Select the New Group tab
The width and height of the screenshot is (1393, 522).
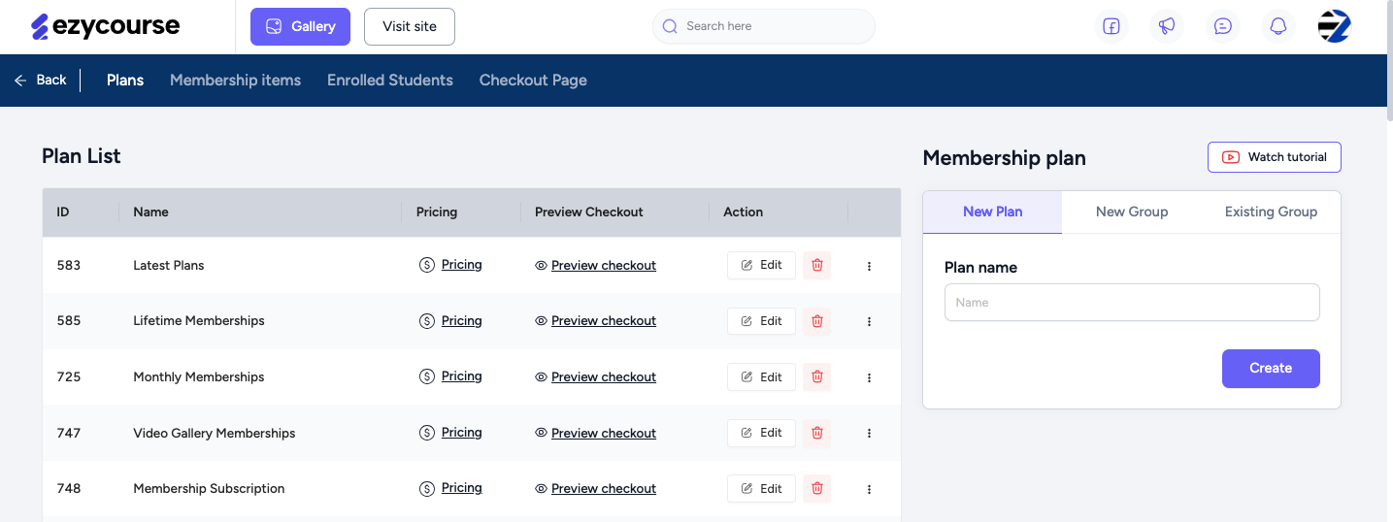tap(1132, 212)
